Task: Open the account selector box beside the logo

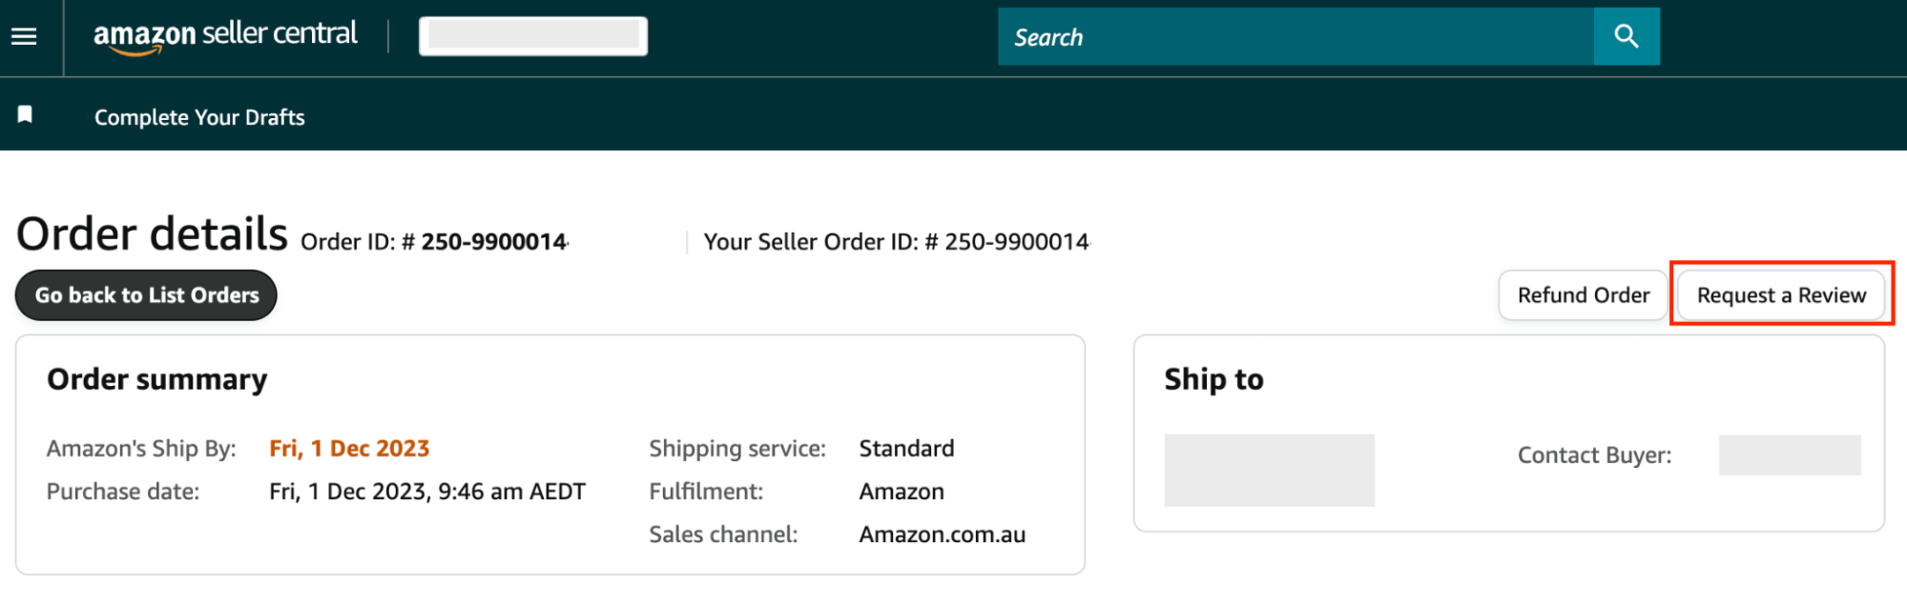Action: (x=533, y=36)
